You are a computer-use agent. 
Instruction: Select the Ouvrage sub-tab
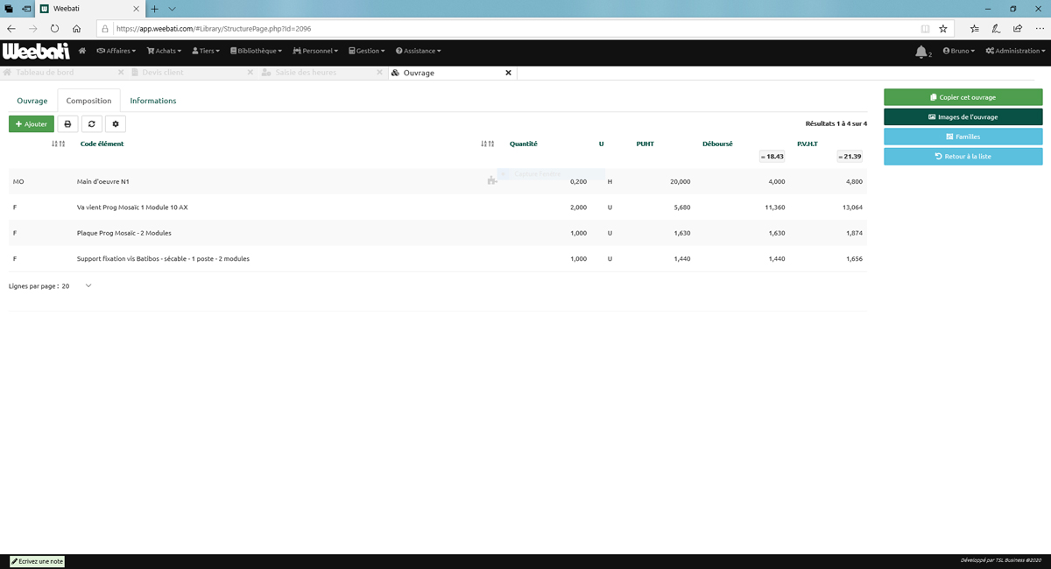click(32, 101)
